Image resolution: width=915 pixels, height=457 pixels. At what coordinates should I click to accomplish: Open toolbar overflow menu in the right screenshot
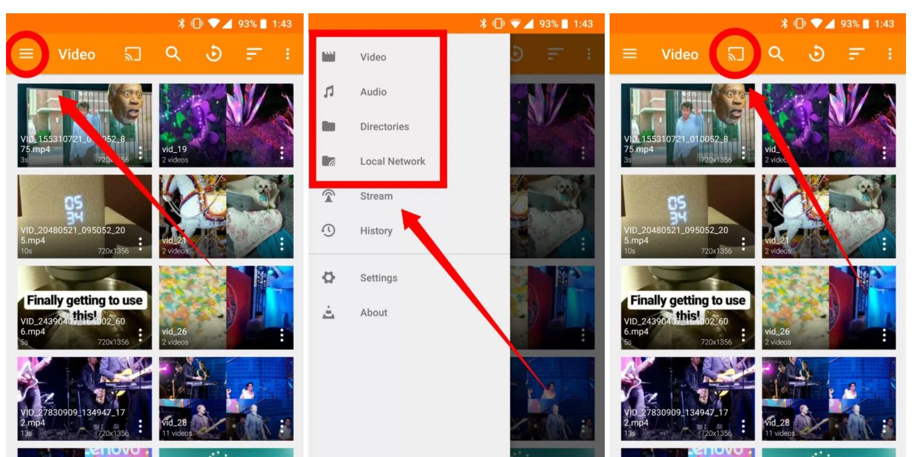click(x=890, y=54)
